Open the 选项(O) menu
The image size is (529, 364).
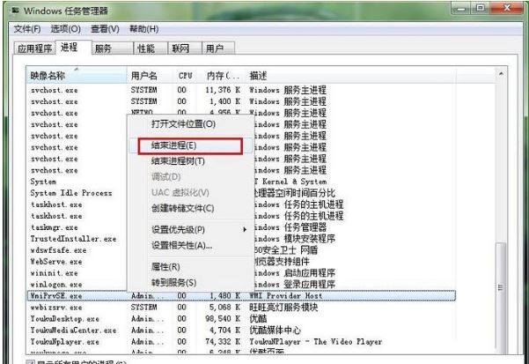[x=65, y=29]
